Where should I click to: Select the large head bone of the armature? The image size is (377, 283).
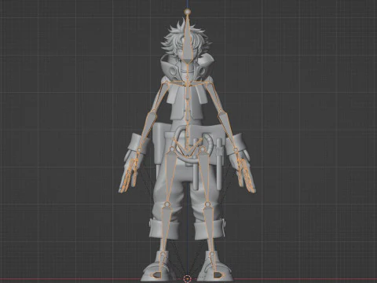point(188,47)
